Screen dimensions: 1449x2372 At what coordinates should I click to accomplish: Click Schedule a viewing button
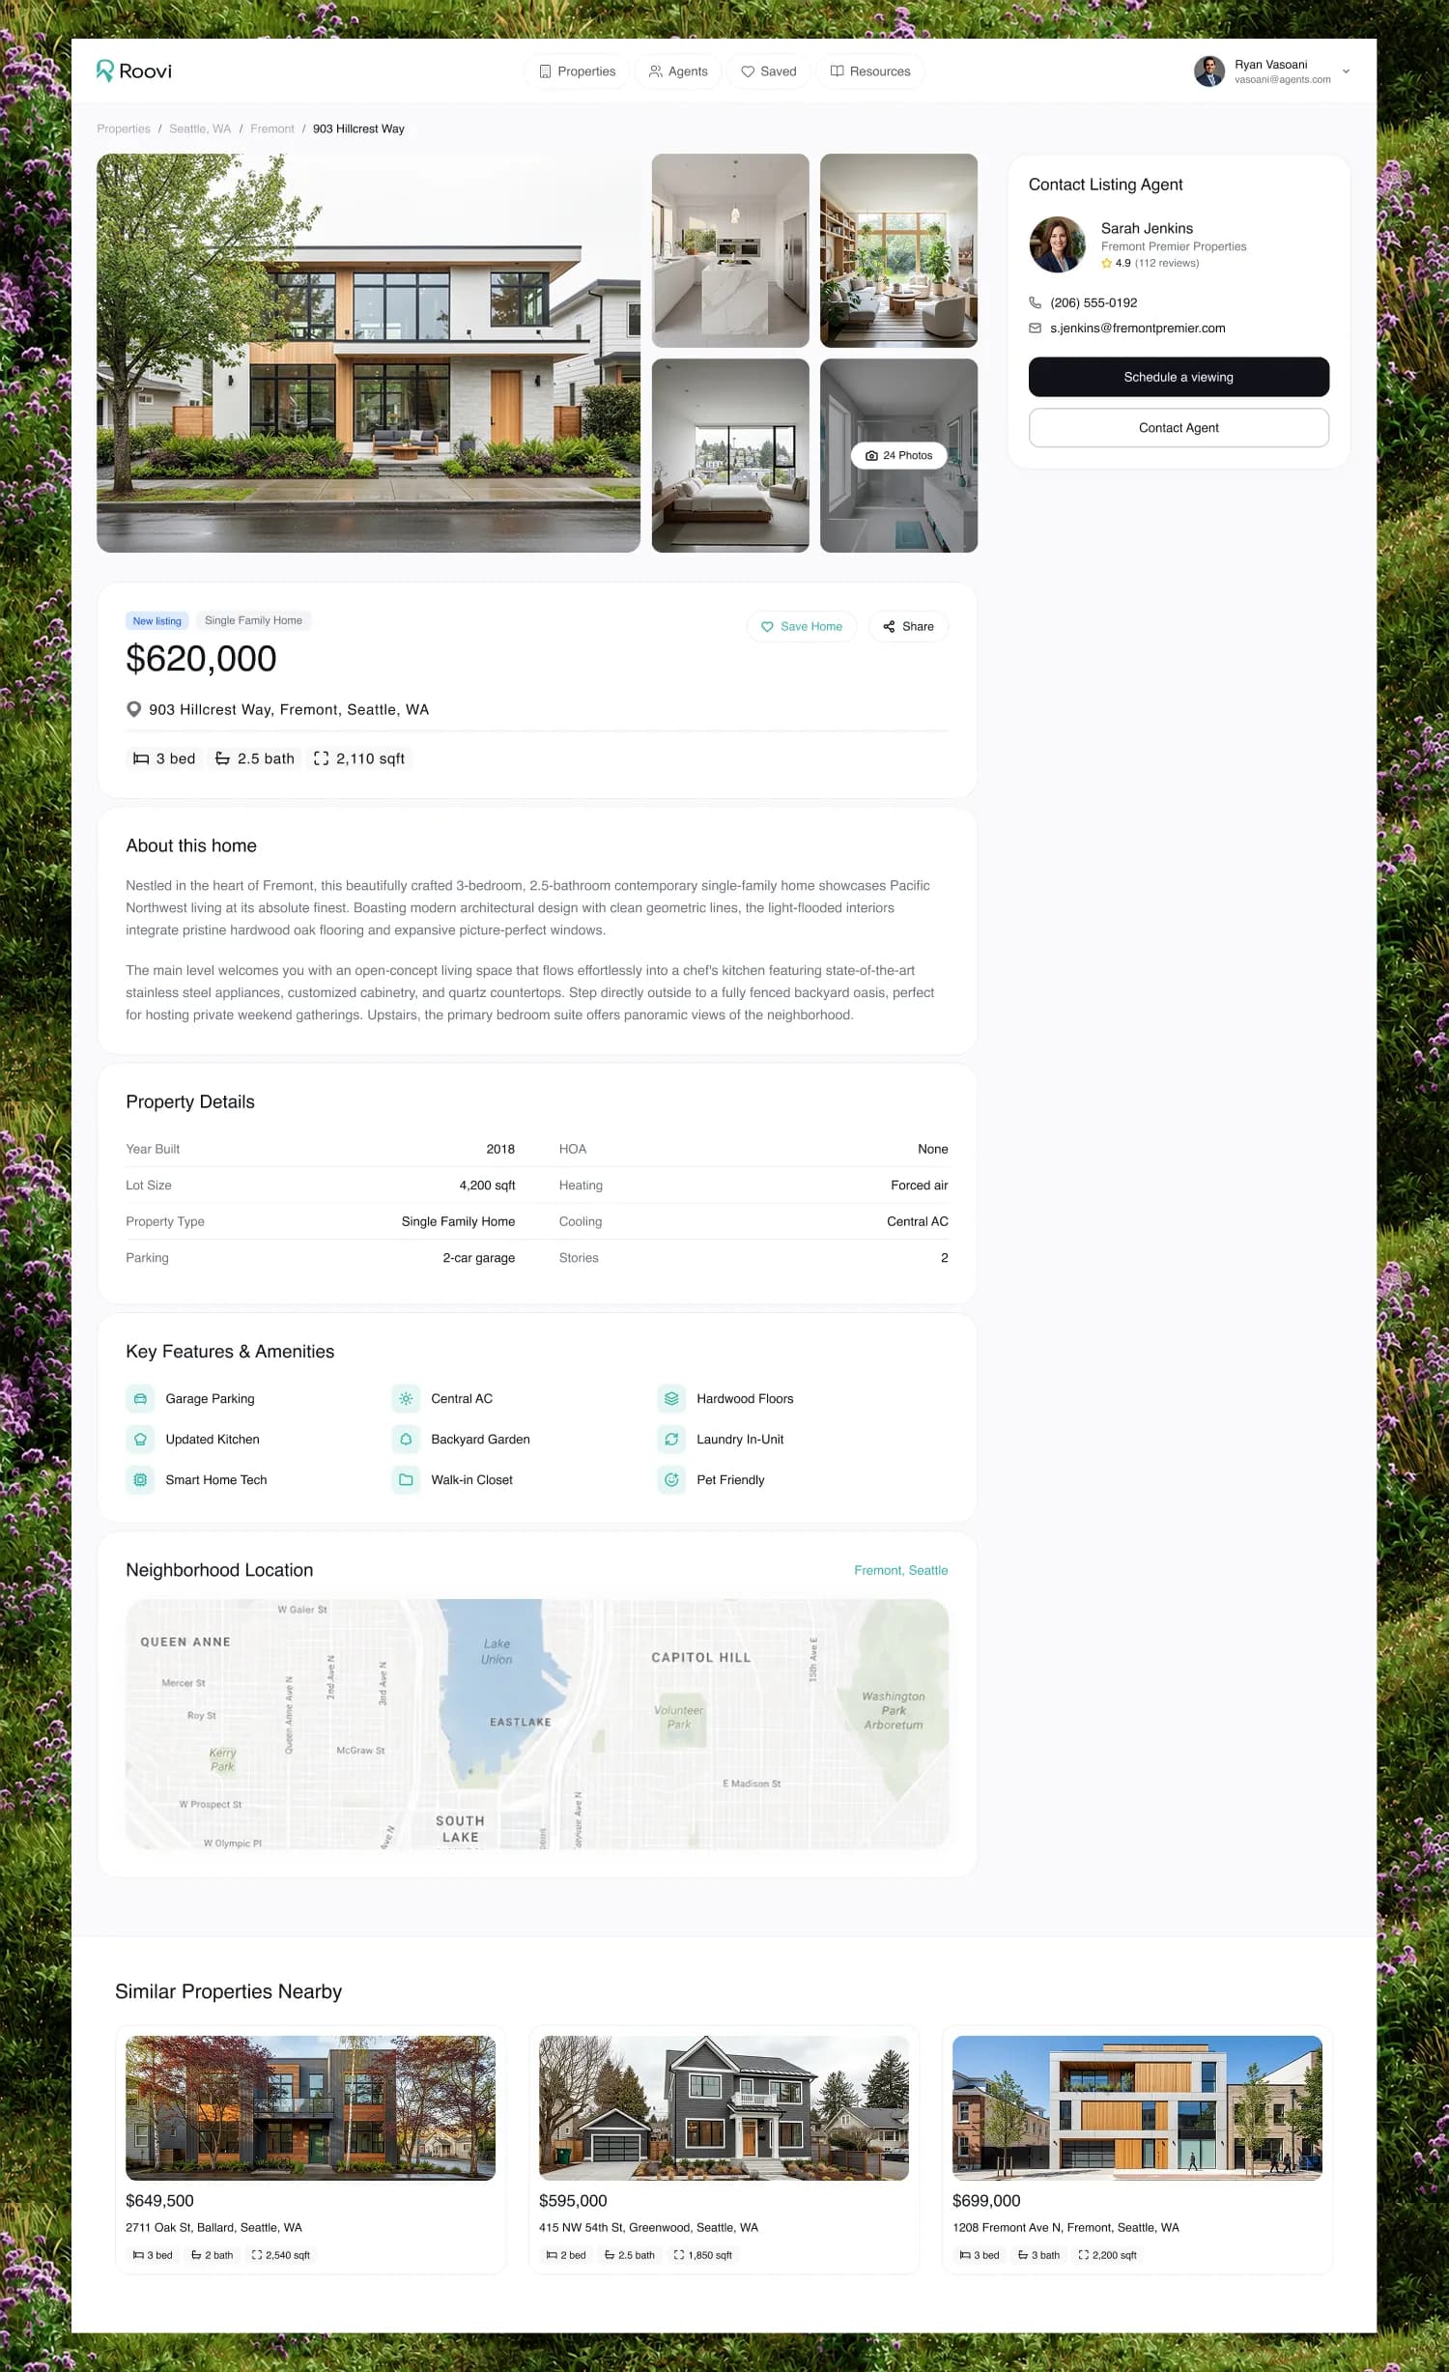tap(1179, 377)
